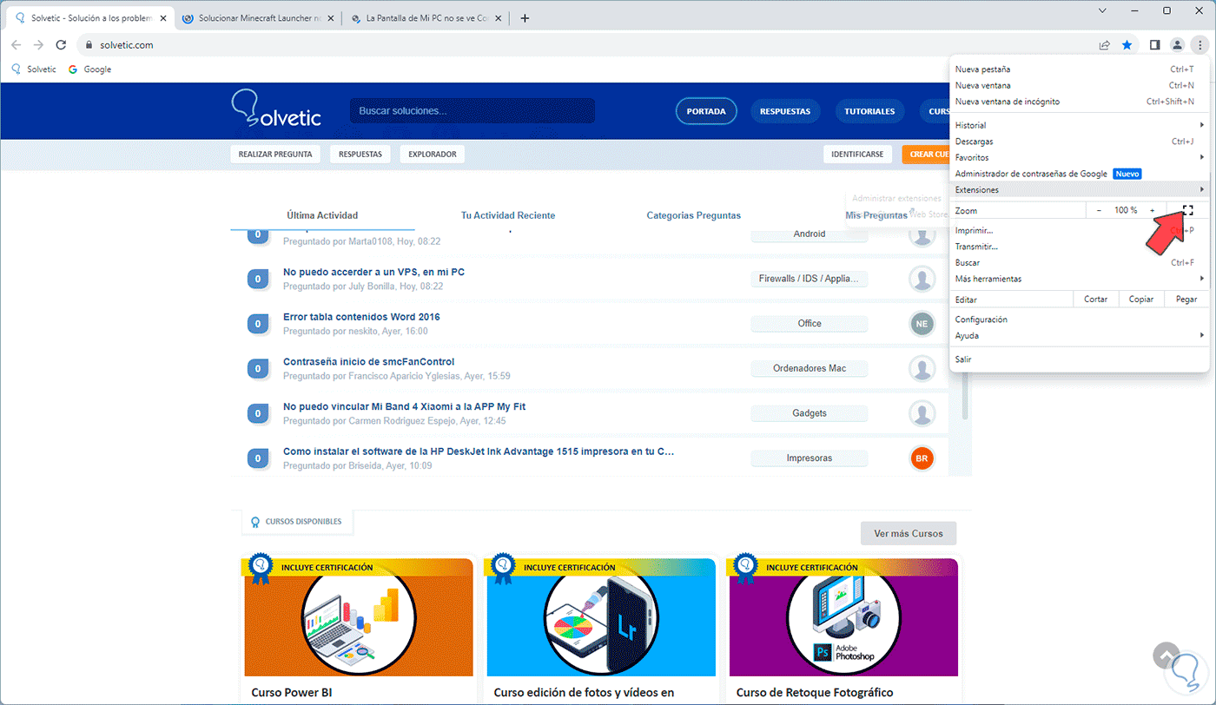Open the Solvetic bookmark
Image resolution: width=1216 pixels, height=705 pixels.
pyautogui.click(x=34, y=69)
